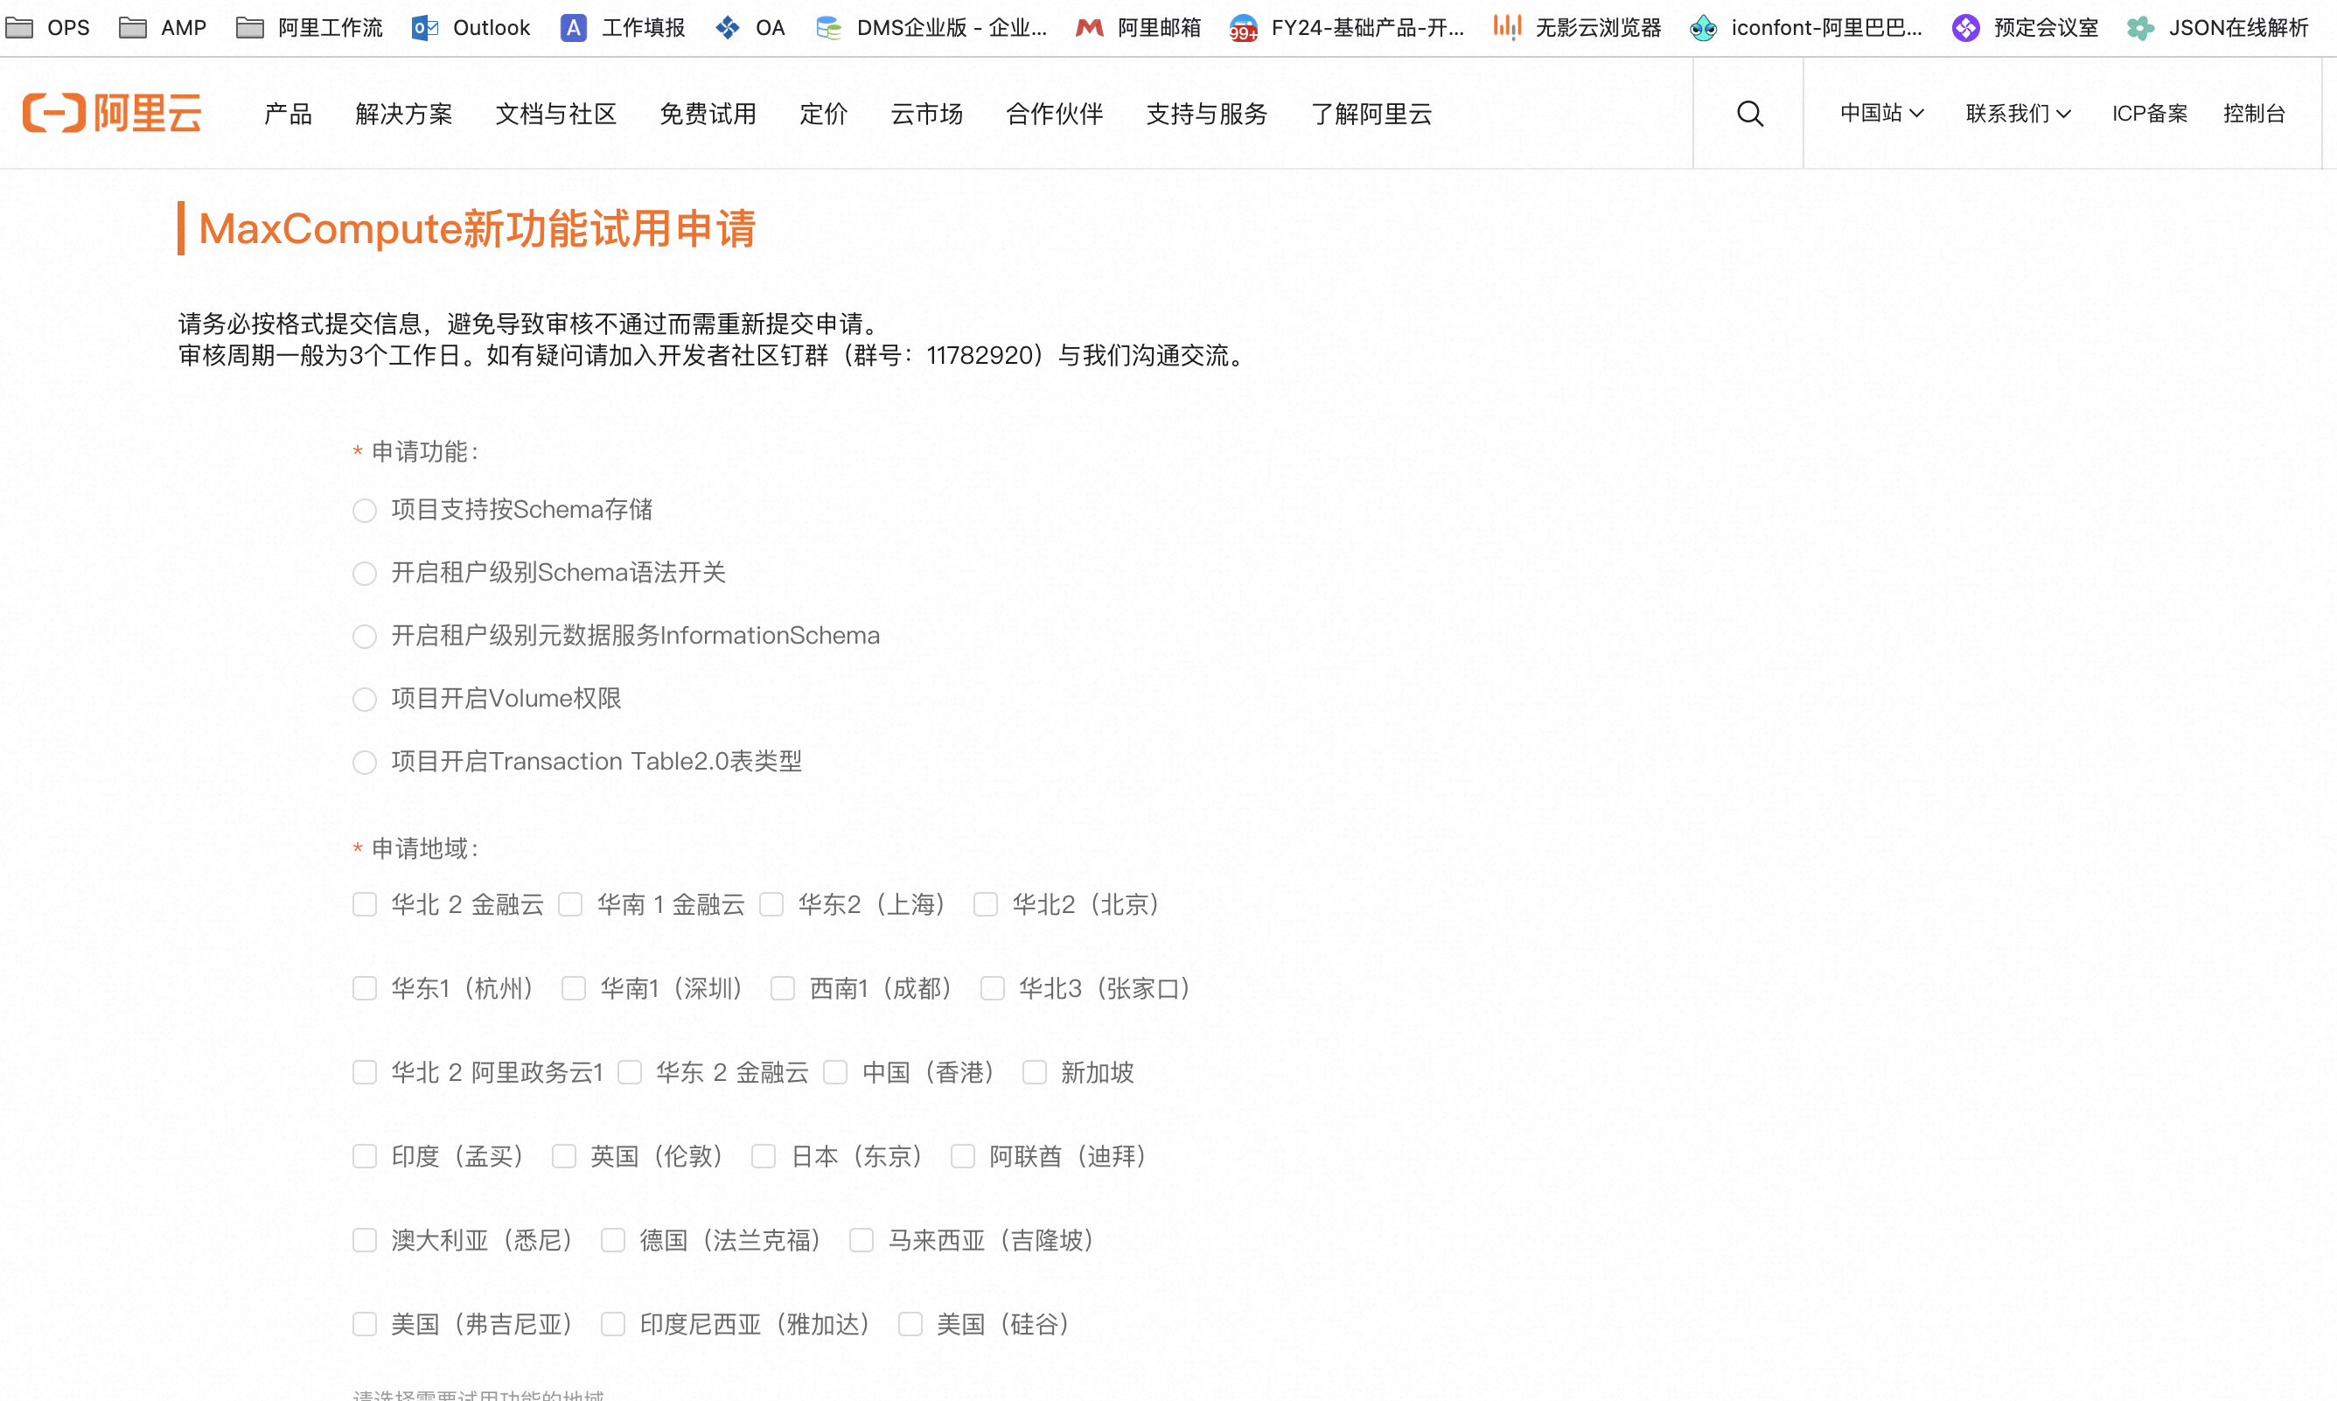Click the 阿里邮箱 mail bookmark icon
Image resolution: width=2337 pixels, height=1401 pixels.
tap(1089, 27)
